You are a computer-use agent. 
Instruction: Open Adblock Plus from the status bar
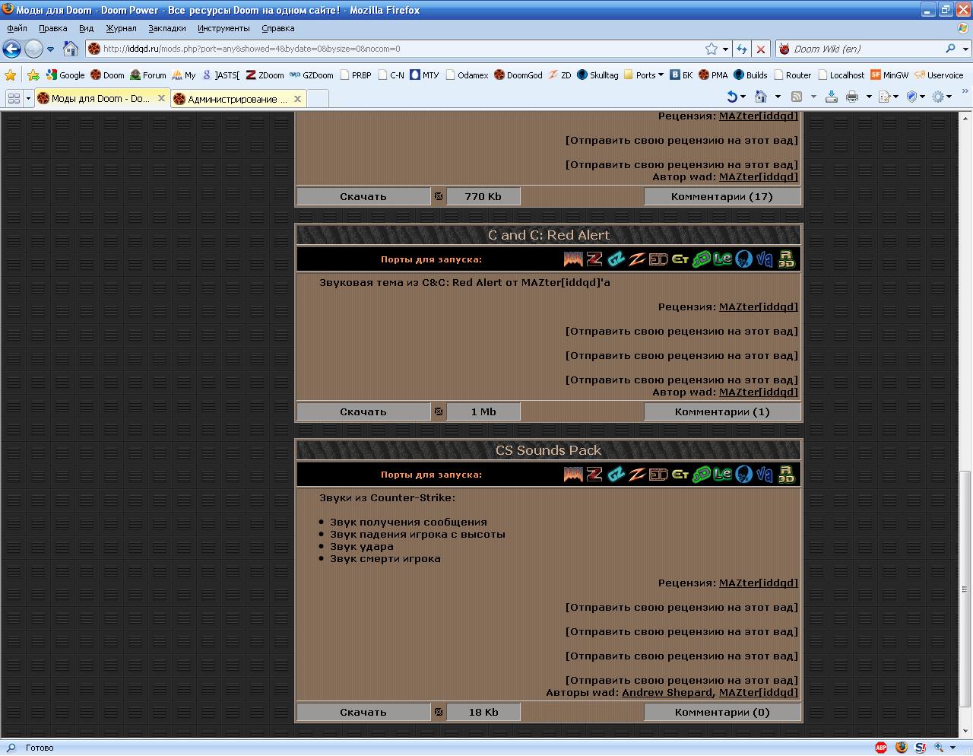tap(881, 748)
